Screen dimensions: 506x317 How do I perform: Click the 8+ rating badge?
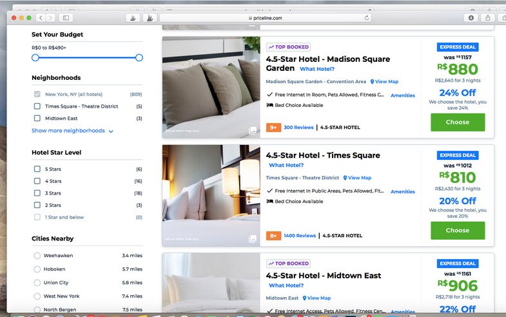point(273,236)
